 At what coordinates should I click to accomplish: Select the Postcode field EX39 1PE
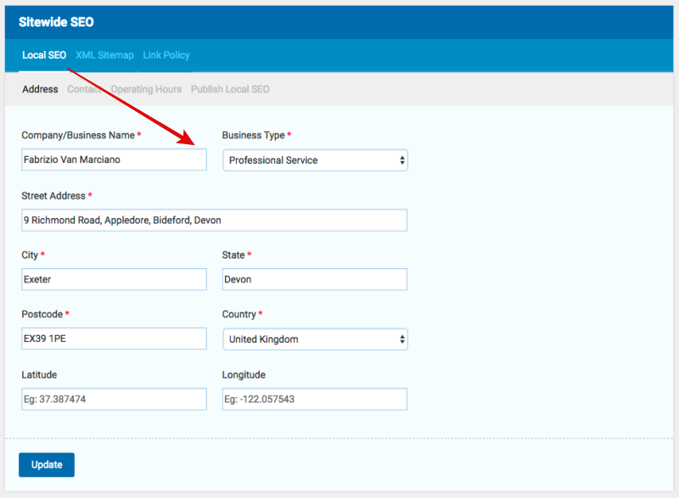coord(115,339)
